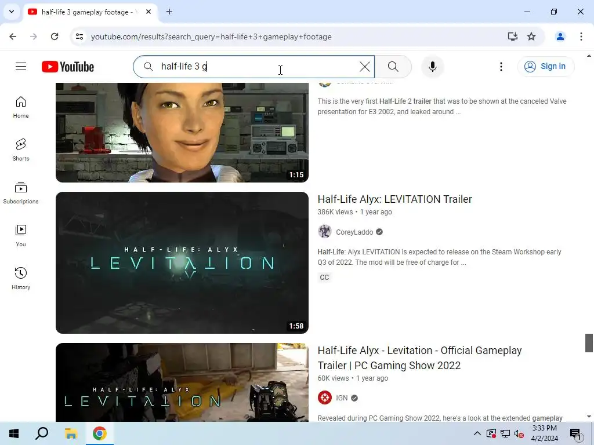
Task: Open the CoreyLaddo channel avatar
Action: tap(325, 232)
